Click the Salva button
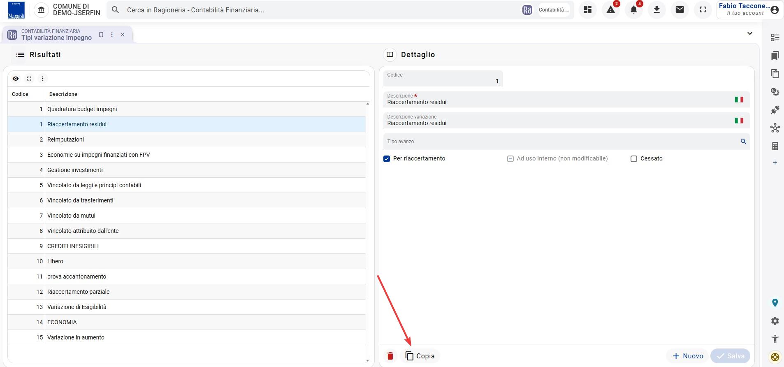This screenshot has height=367, width=784. tap(731, 356)
